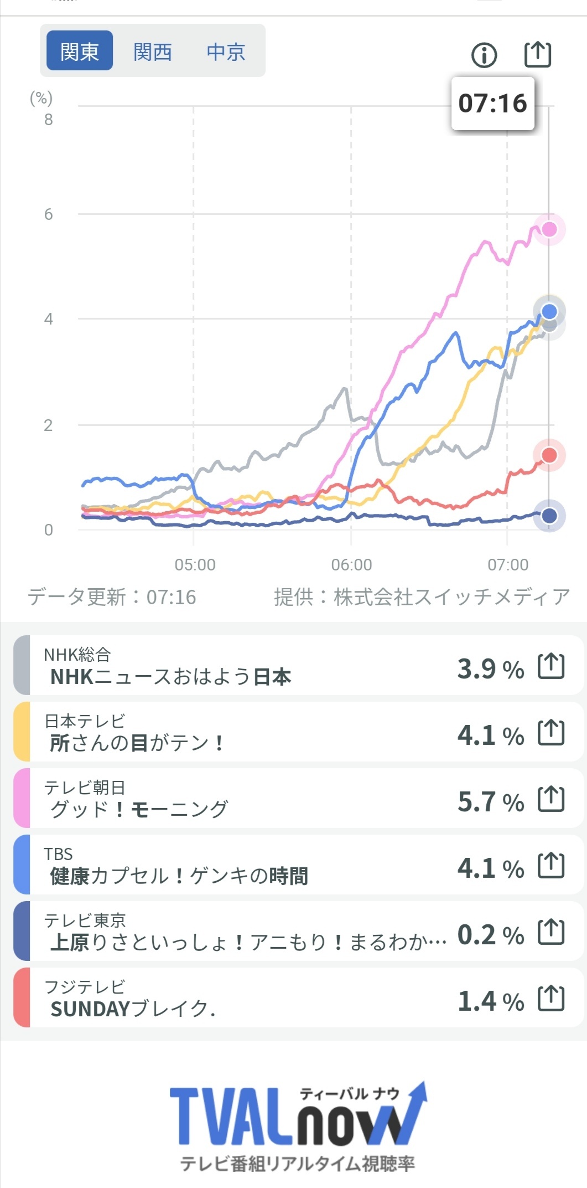Share the 日本テレビ rating row
The image size is (587, 1188).
click(x=551, y=732)
